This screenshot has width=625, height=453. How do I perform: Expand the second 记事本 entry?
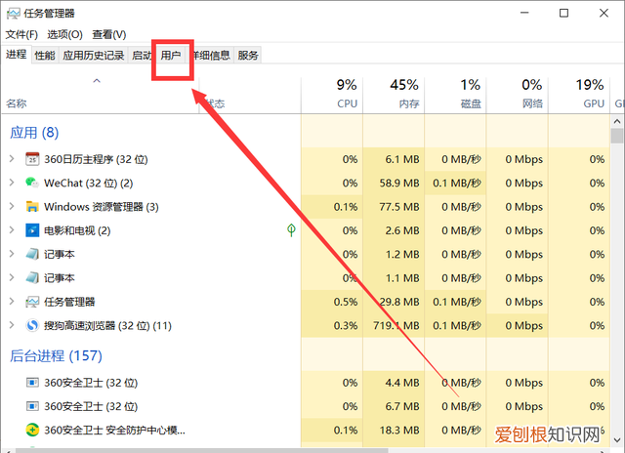(12, 277)
